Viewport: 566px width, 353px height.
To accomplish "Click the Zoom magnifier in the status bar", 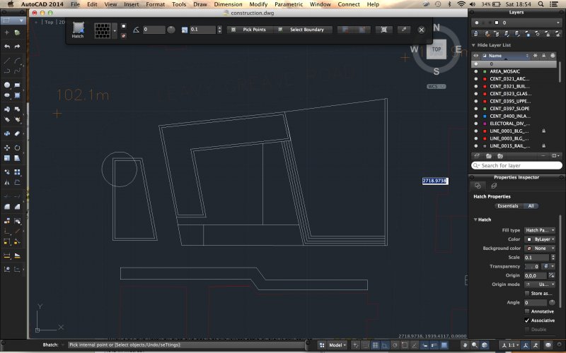I will click(x=475, y=345).
